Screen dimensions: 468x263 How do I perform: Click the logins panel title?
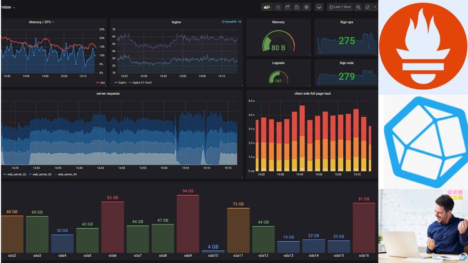(x=176, y=22)
